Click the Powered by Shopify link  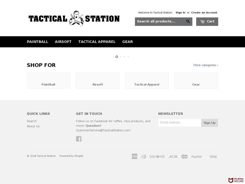pos(71,156)
